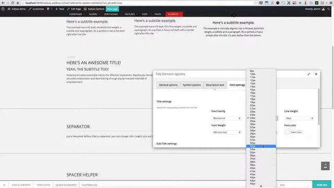Open Customize in the admin bar

click(x=36, y=9)
